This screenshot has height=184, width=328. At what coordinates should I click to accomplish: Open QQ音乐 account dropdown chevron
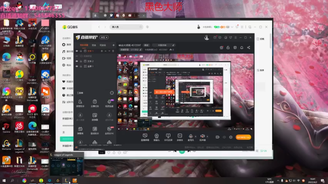232,27
